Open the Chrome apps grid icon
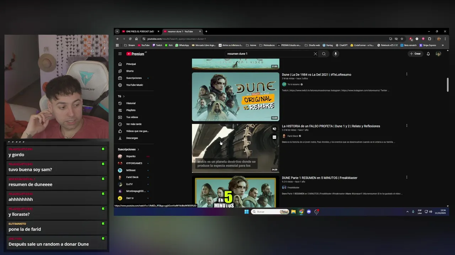 [x=117, y=45]
